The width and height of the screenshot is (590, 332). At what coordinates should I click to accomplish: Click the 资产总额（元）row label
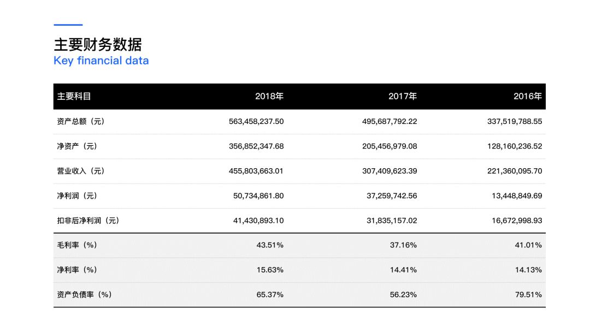81,122
